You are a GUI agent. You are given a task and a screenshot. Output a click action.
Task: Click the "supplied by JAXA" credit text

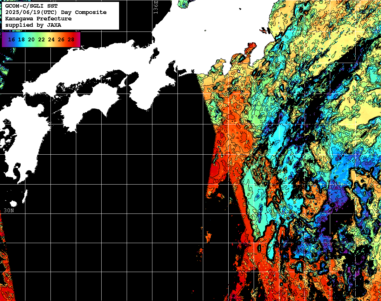pyautogui.click(x=33, y=25)
